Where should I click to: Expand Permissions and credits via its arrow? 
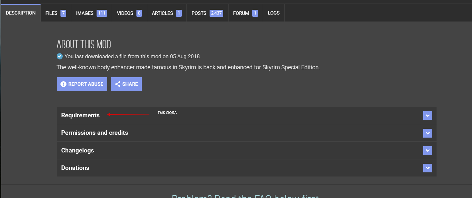(x=427, y=133)
